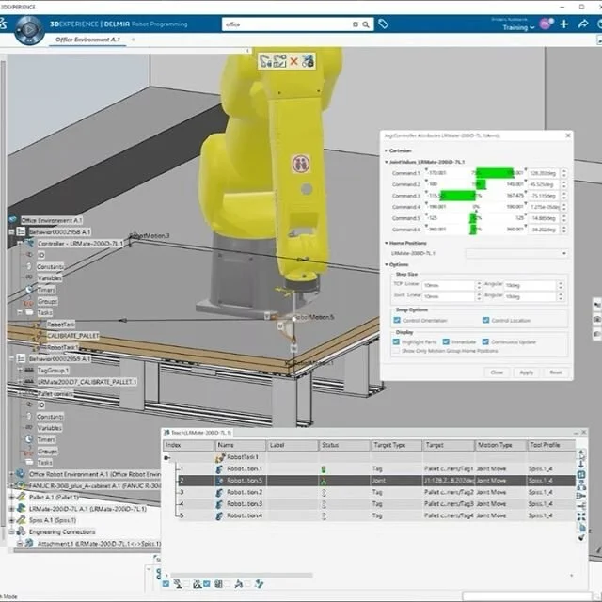Collapse the Joint Values section
The height and width of the screenshot is (602, 602).
(x=387, y=162)
